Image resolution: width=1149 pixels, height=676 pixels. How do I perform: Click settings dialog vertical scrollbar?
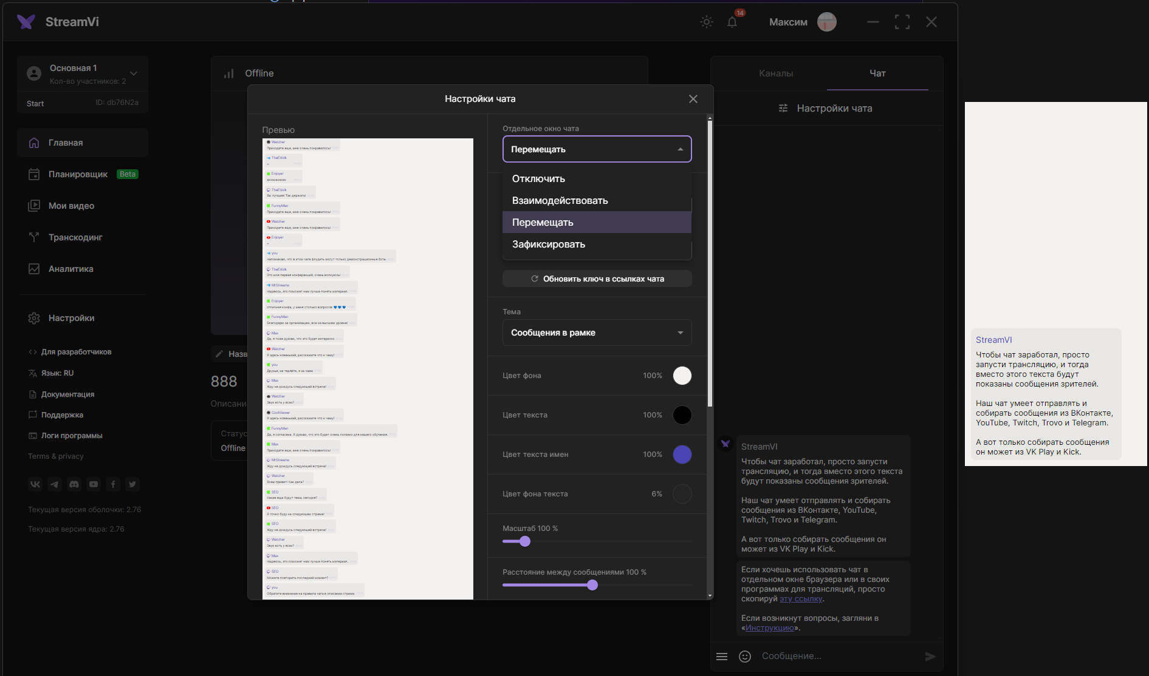(710, 263)
